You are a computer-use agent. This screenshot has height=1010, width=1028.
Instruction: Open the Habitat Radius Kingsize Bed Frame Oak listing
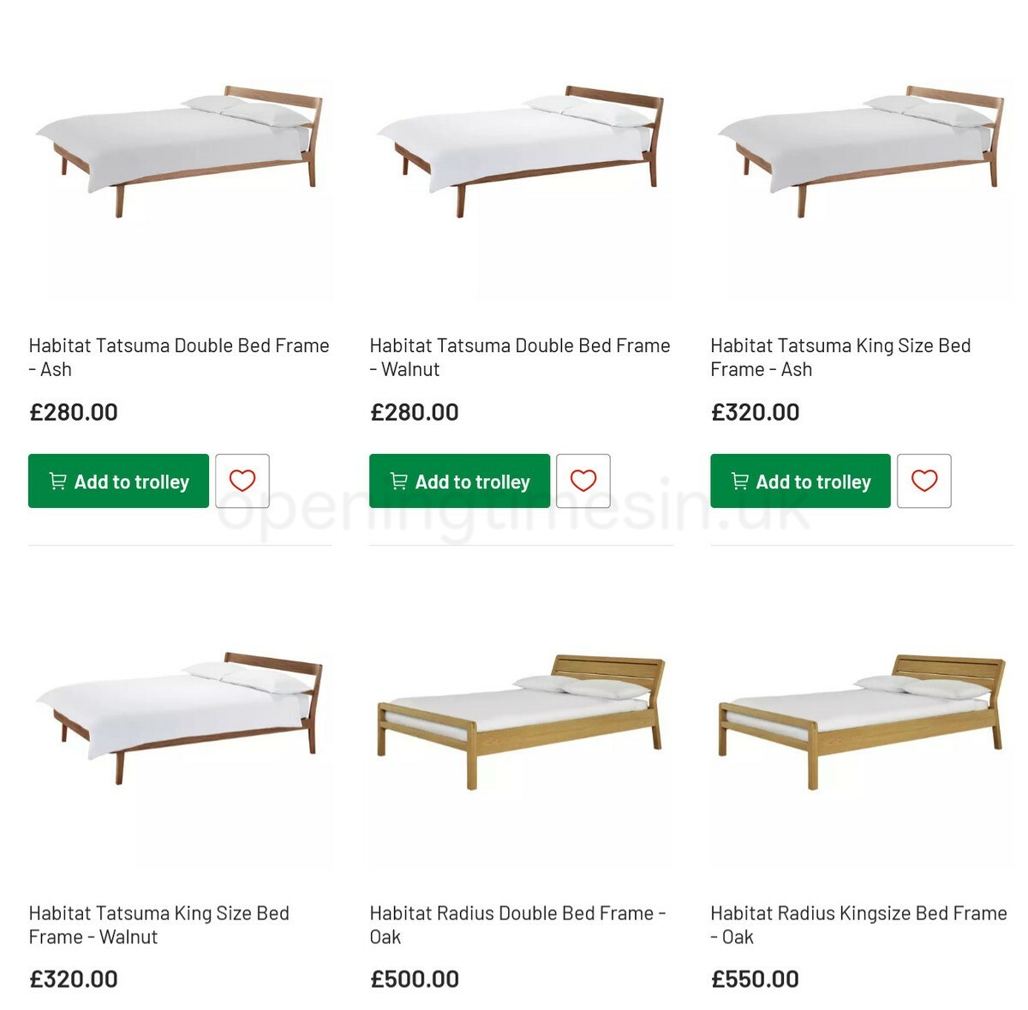click(858, 924)
